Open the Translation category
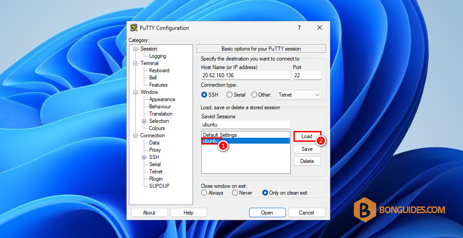The height and width of the screenshot is (238, 463). pos(161,114)
